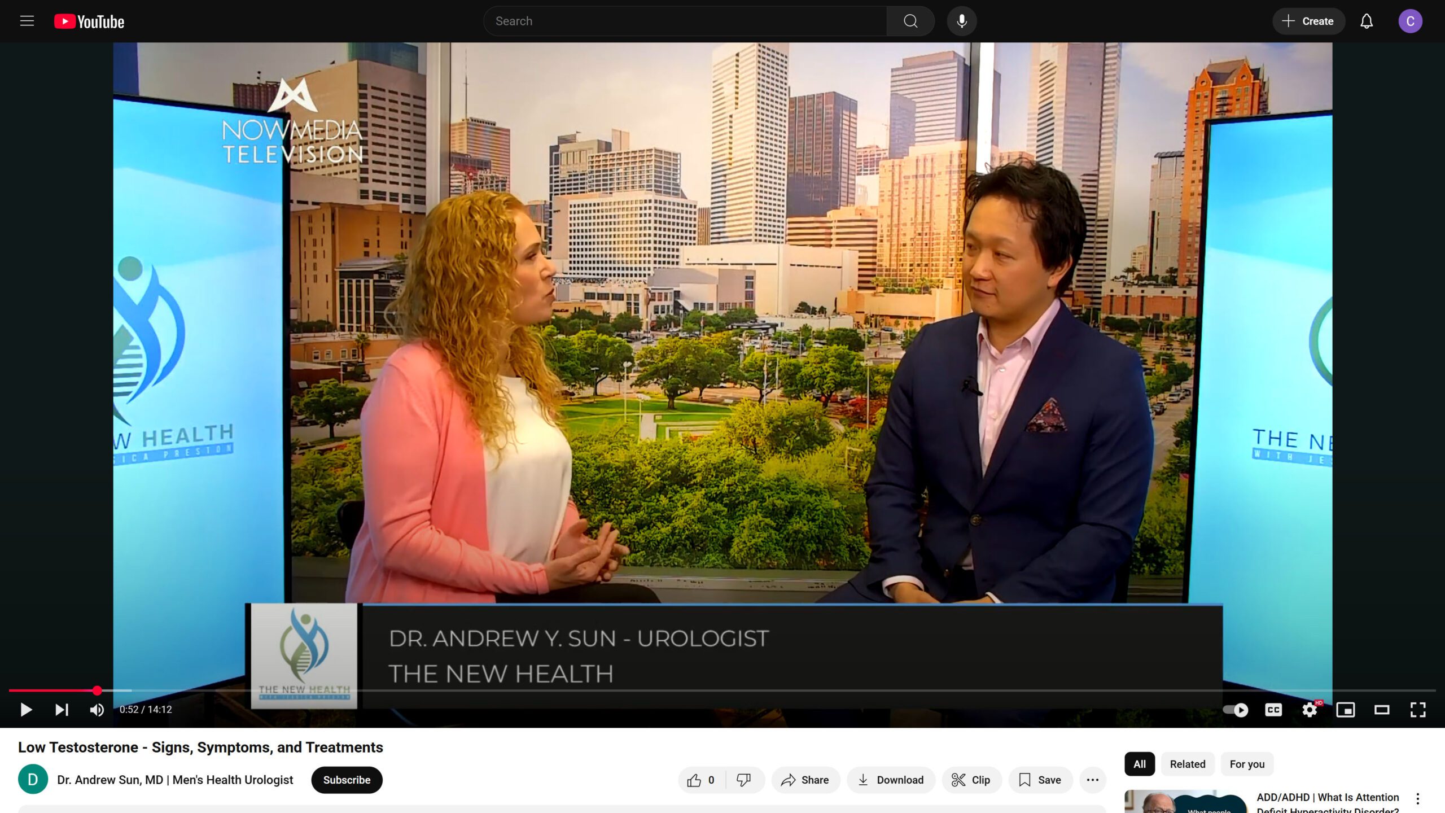Viewport: 1445px width, 813px height.
Task: Subscribe to Dr. Andrew Sun channel
Action: click(x=347, y=780)
